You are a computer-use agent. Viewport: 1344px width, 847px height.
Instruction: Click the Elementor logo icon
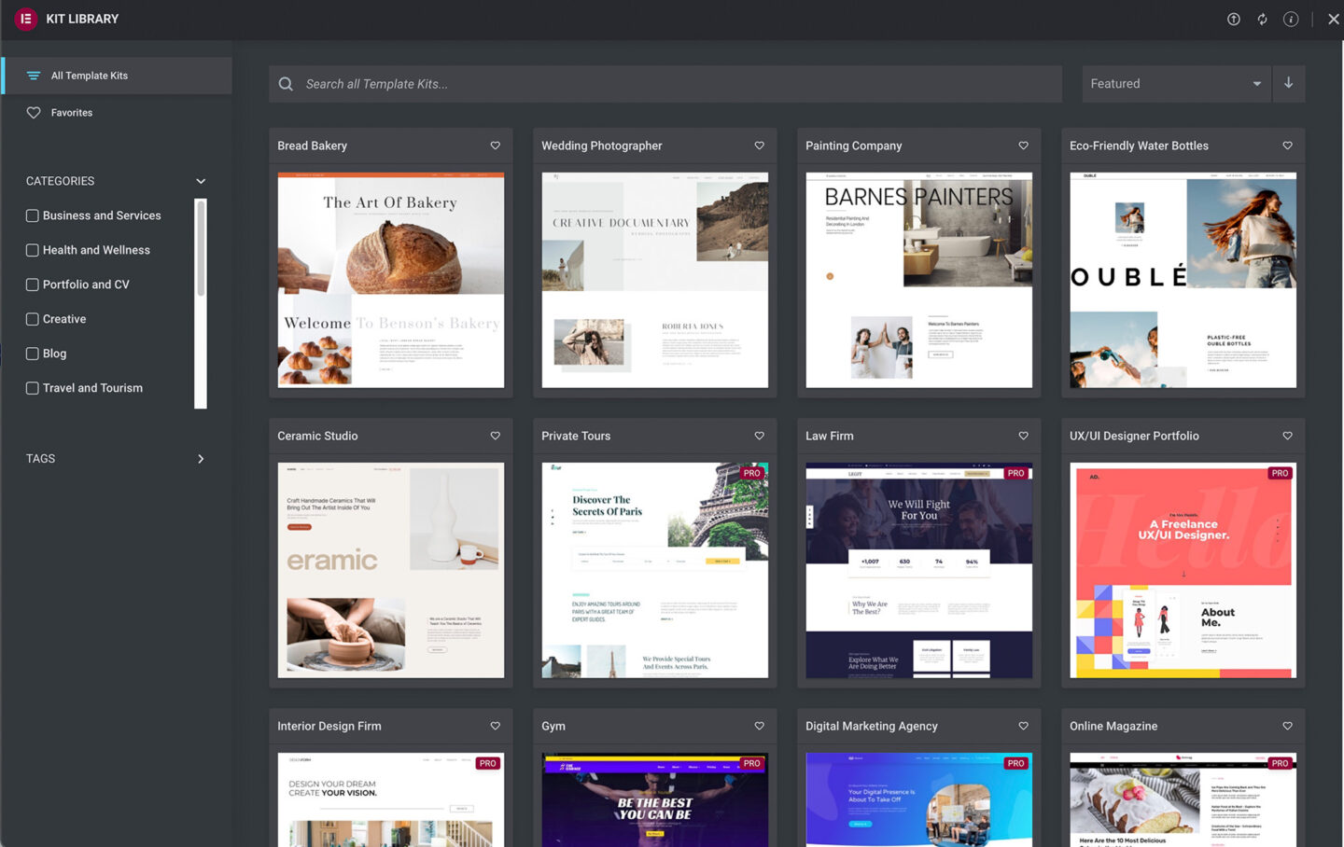26,19
